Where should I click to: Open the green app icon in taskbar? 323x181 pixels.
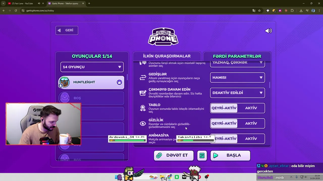[177, 177]
